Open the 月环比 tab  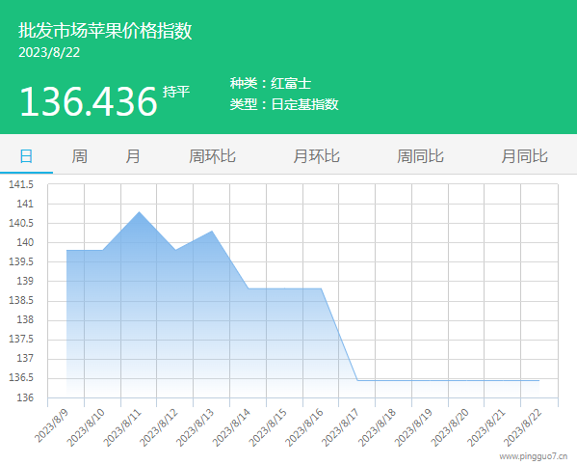[316, 156]
